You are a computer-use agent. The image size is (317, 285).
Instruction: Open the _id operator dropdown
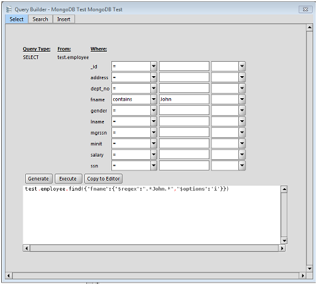click(x=134, y=66)
